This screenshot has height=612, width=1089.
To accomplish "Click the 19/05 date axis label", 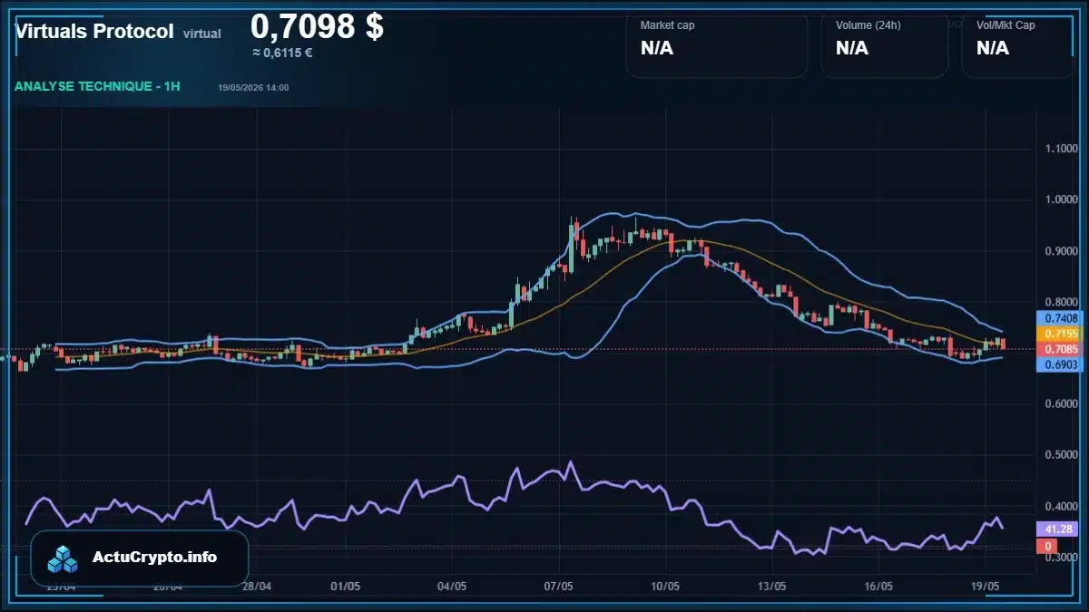I will pyautogui.click(x=986, y=587).
